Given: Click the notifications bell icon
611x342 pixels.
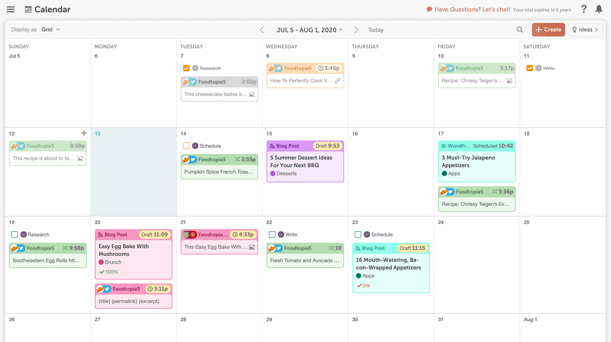Looking at the screenshot, I should (599, 9).
